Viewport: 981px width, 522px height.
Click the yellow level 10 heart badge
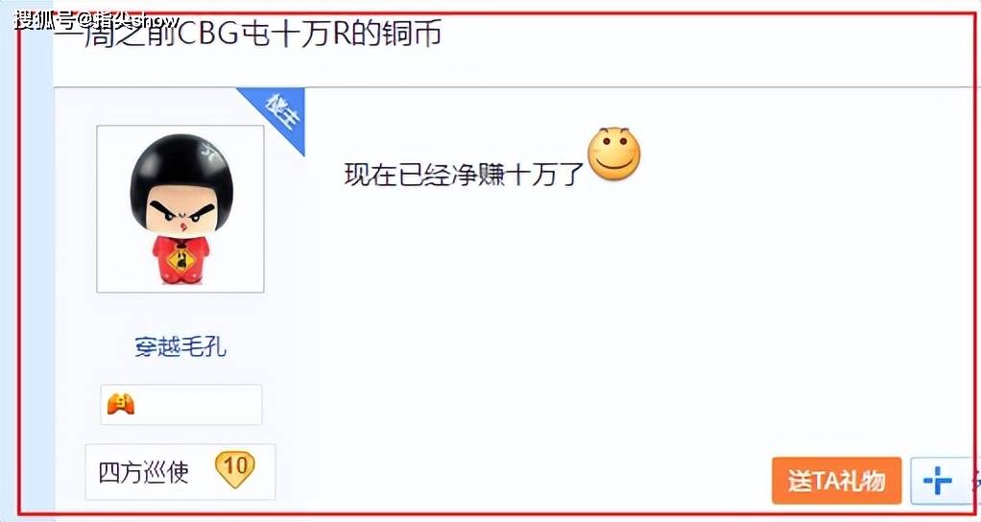(x=234, y=468)
